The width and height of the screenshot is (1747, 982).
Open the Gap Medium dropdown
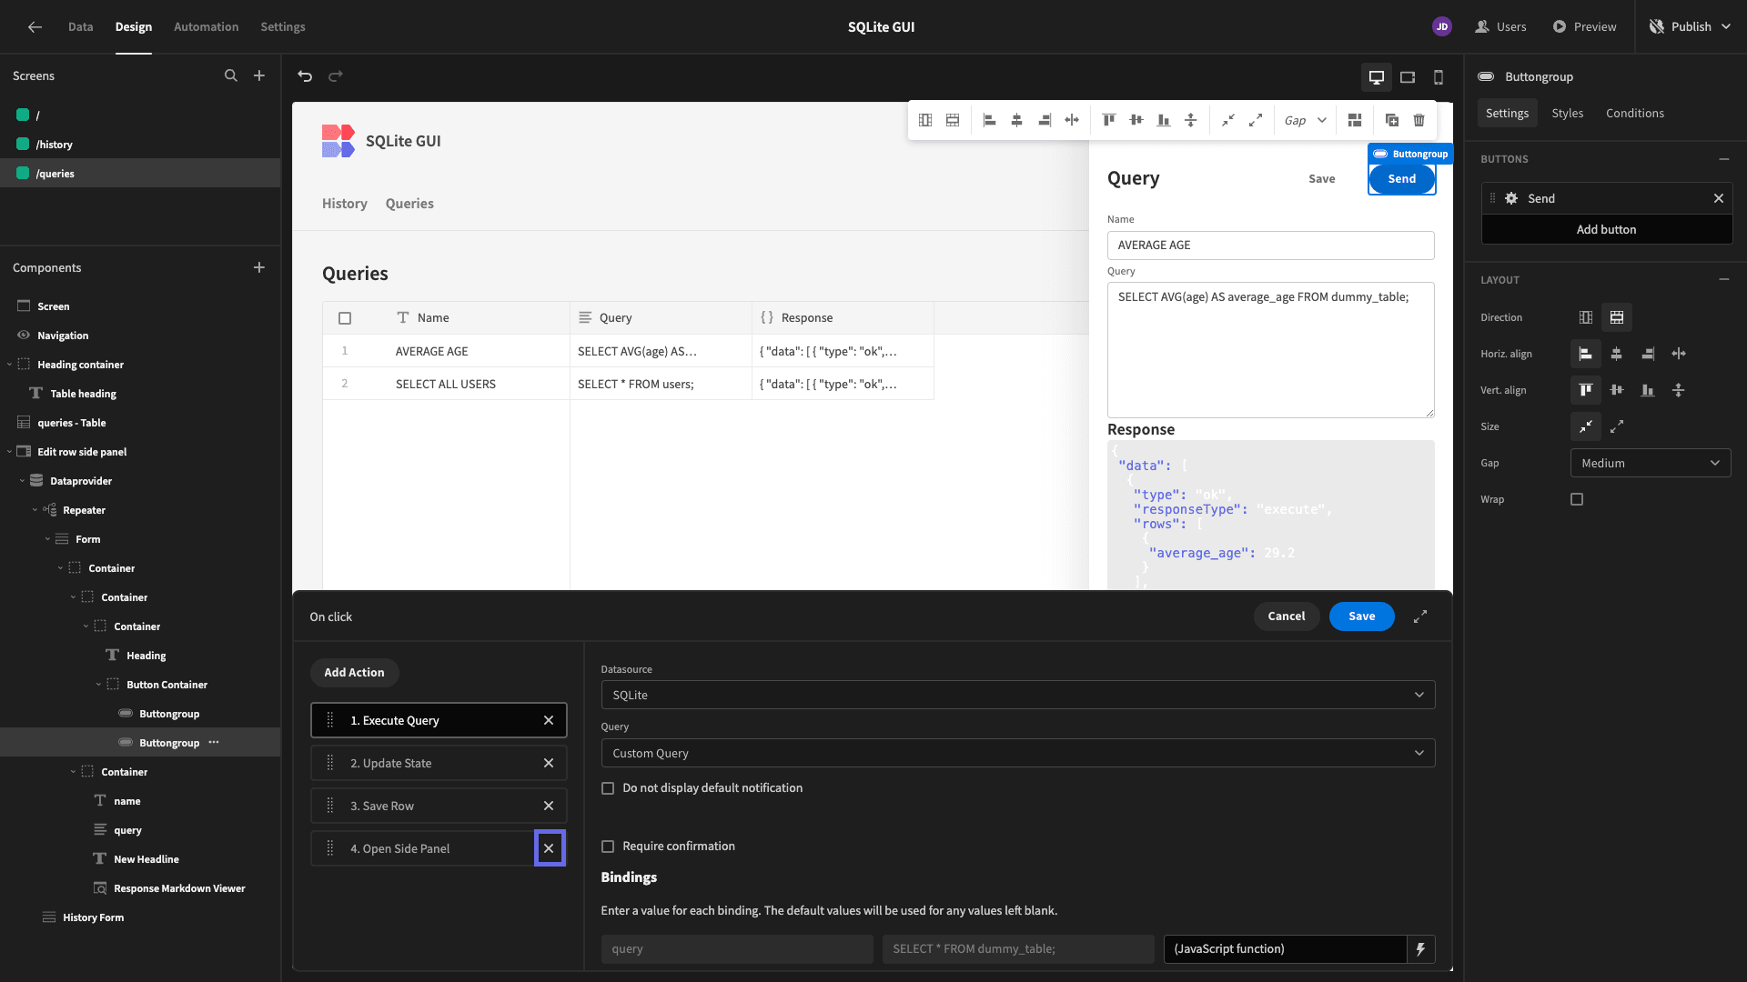coord(1651,463)
